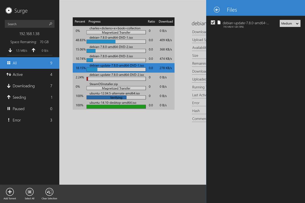The height and width of the screenshot is (203, 305).
Task: Sort by Progress column header
Action: point(94,22)
